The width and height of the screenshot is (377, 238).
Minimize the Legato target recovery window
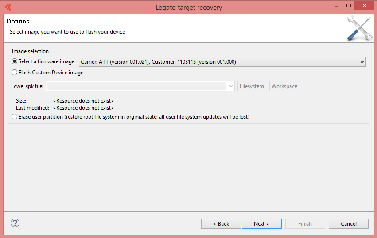pyautogui.click(x=337, y=6)
